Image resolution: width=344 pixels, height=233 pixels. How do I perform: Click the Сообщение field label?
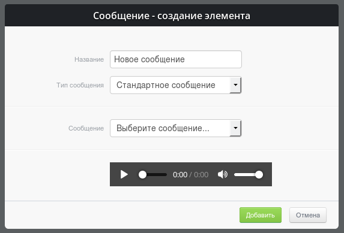[x=86, y=128]
